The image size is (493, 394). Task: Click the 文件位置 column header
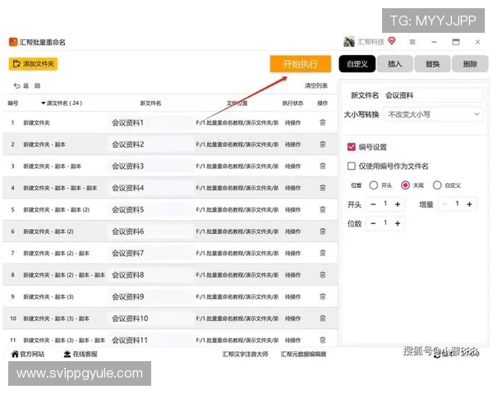(237, 103)
